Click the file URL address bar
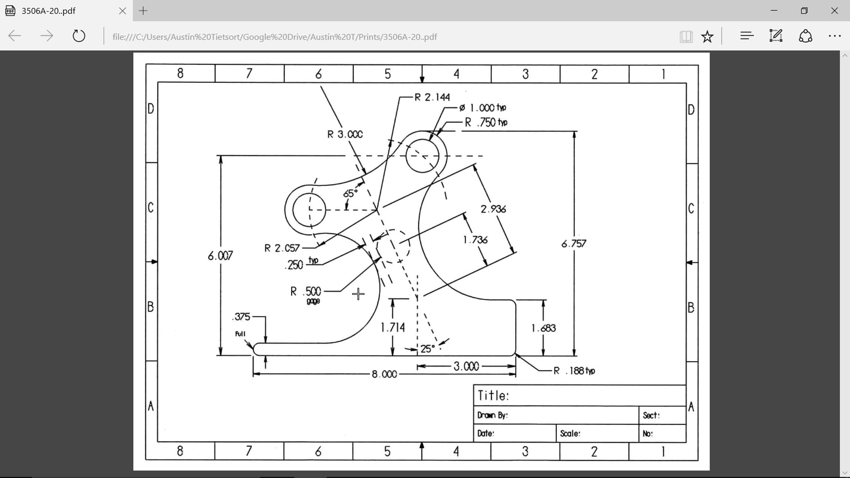Image resolution: width=850 pixels, height=478 pixels. [x=274, y=37]
